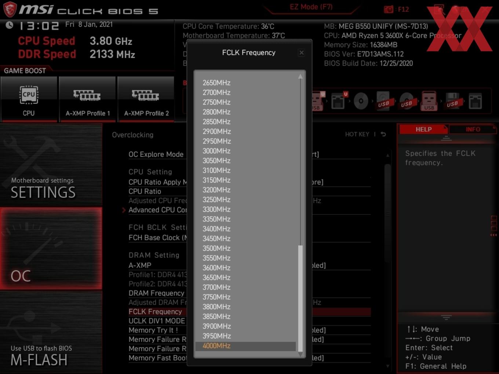Select the USB key boot device icon
The width and height of the screenshot is (499, 374).
pos(429,101)
